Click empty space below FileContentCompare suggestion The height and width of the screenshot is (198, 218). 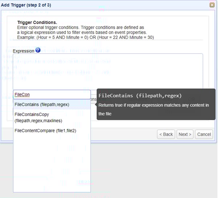click(52, 163)
